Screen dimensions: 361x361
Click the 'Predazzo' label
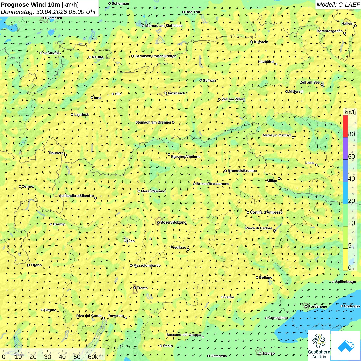click(x=178, y=247)
